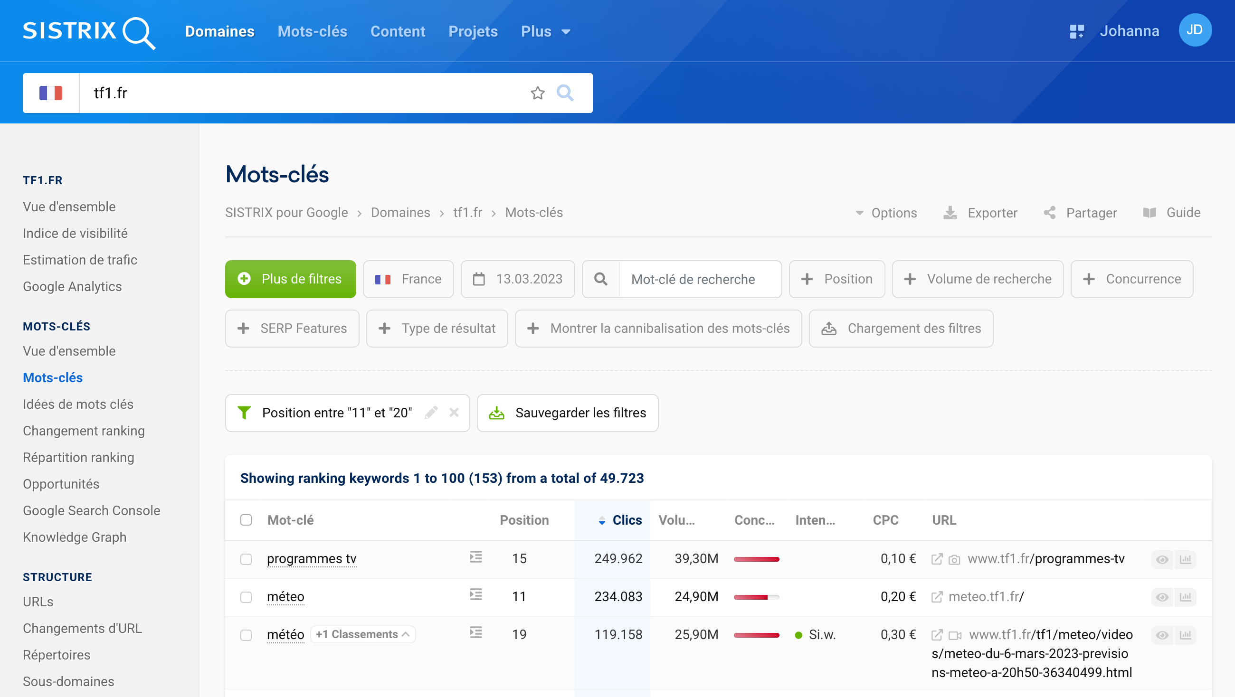Click the Domaines breadcrumb link

(x=400, y=212)
